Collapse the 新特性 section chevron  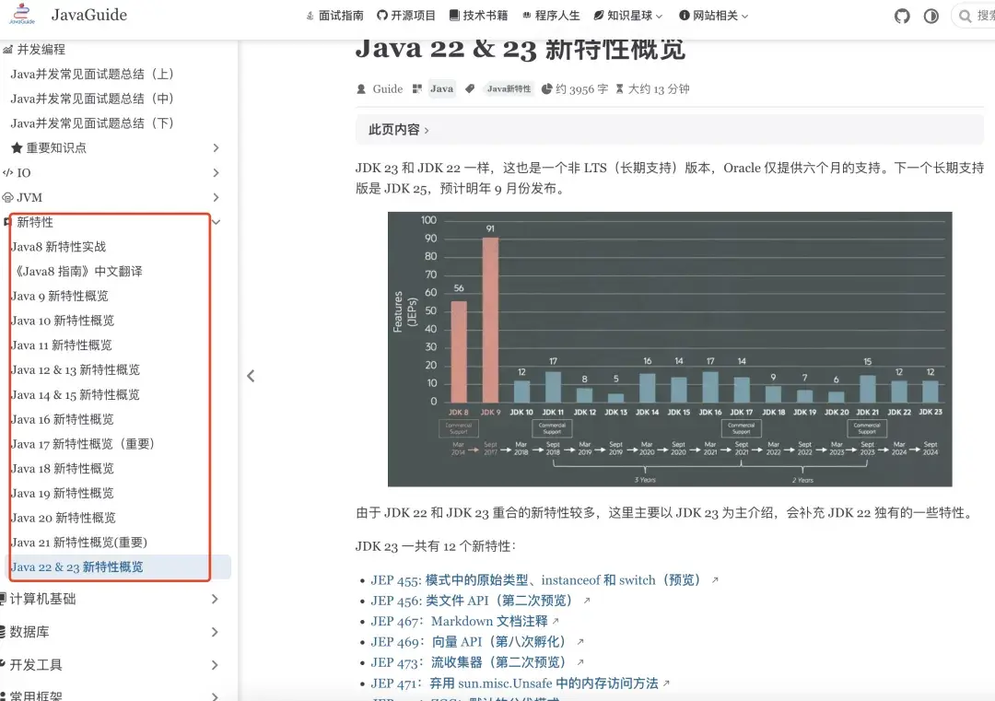click(x=216, y=222)
